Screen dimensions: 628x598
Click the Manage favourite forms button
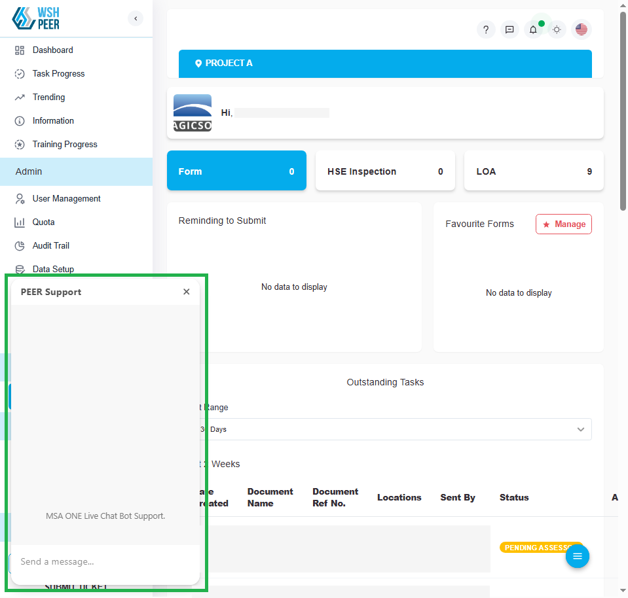pos(563,224)
